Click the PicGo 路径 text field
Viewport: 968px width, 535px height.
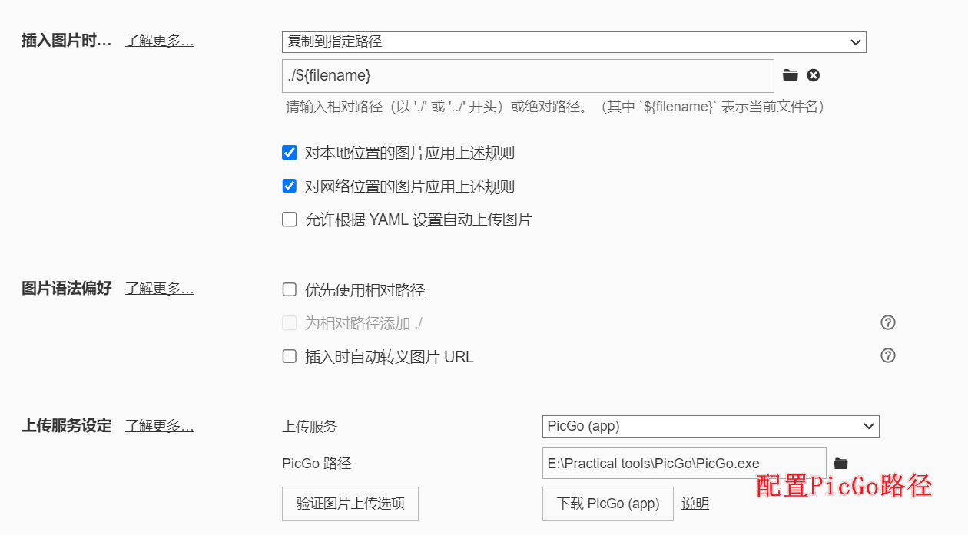tap(684, 464)
